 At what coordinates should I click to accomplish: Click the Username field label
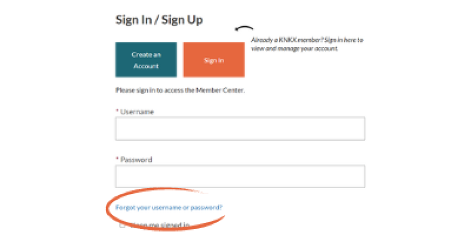137,112
